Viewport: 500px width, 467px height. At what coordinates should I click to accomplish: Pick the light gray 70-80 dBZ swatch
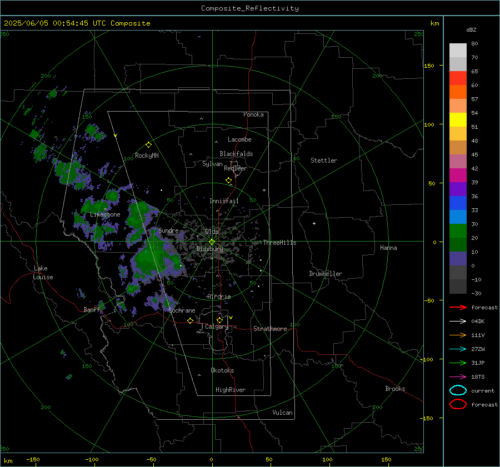pos(458,50)
